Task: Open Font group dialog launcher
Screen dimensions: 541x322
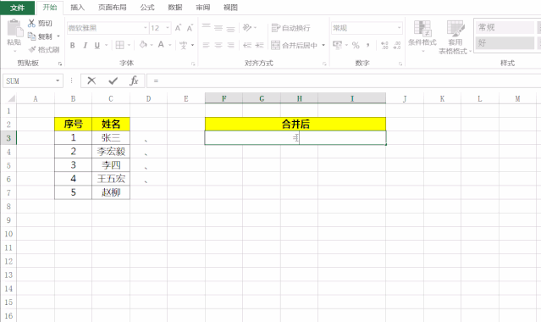Action: [193, 64]
